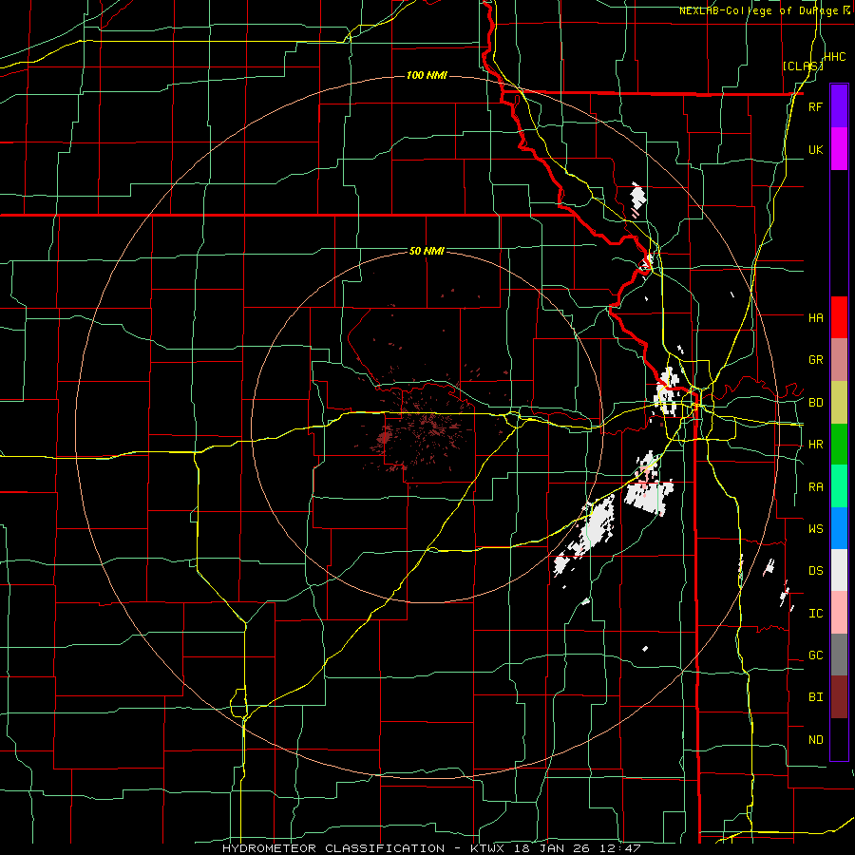Click the "HHC" product code text
The width and height of the screenshot is (855, 855).
tap(835, 57)
